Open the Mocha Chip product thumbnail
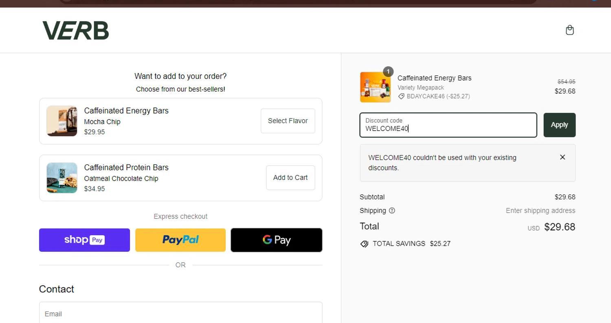Screen dimensions: 611x323 coord(62,121)
